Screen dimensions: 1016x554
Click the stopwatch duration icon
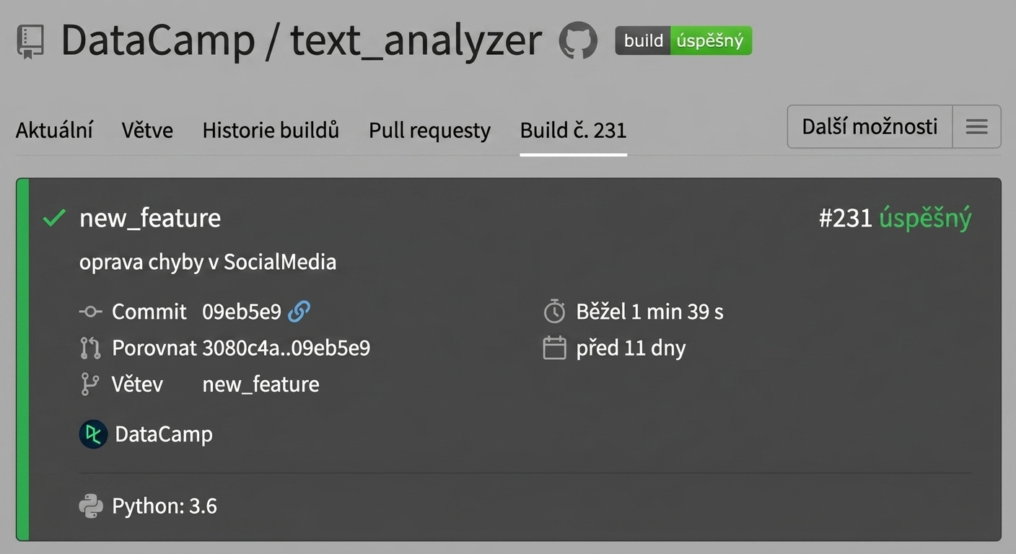(x=554, y=312)
